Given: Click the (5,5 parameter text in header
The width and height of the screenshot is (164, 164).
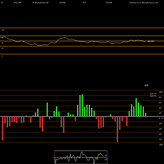Looking at the screenshot, I should click(x=84, y=3).
